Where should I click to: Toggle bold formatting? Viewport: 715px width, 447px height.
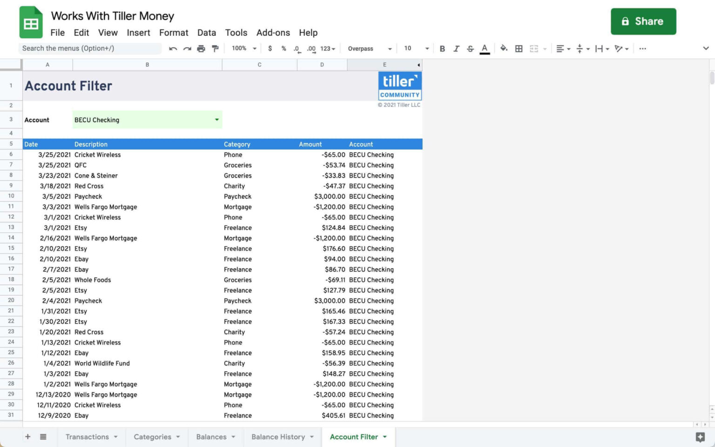coord(442,48)
